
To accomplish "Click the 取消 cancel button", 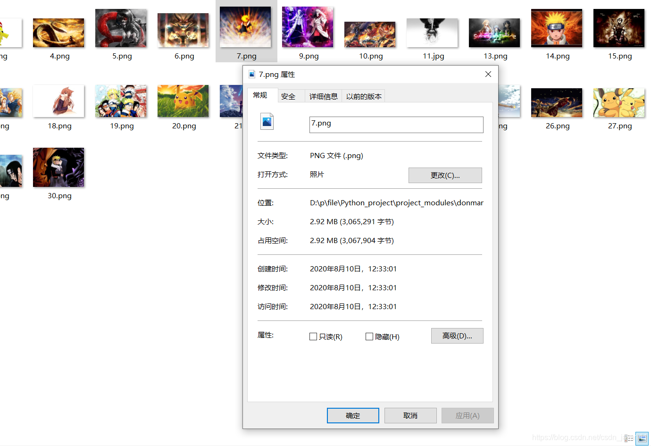I will tap(410, 415).
